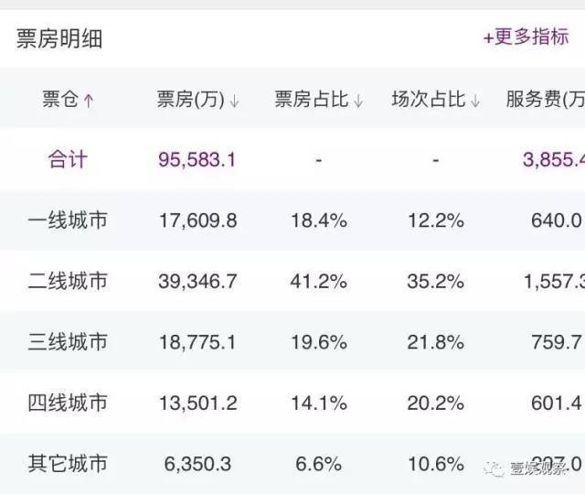Click the 39,346.7 box office cell
The image size is (585, 494).
(x=197, y=281)
